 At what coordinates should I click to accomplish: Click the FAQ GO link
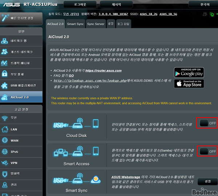point(71,75)
